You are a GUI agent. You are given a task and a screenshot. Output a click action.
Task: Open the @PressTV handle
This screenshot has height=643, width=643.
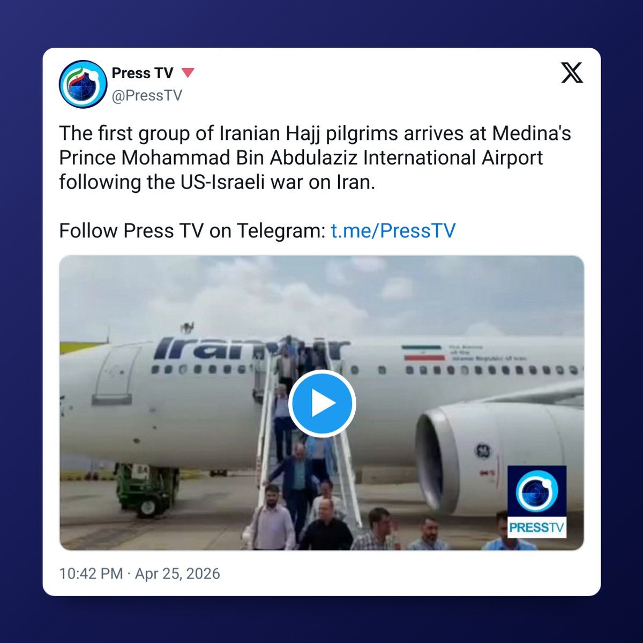[147, 95]
